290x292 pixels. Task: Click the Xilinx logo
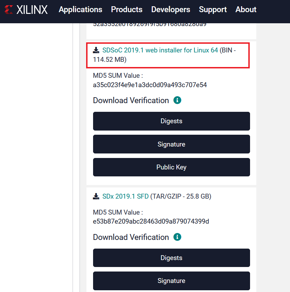pyautogui.click(x=26, y=10)
